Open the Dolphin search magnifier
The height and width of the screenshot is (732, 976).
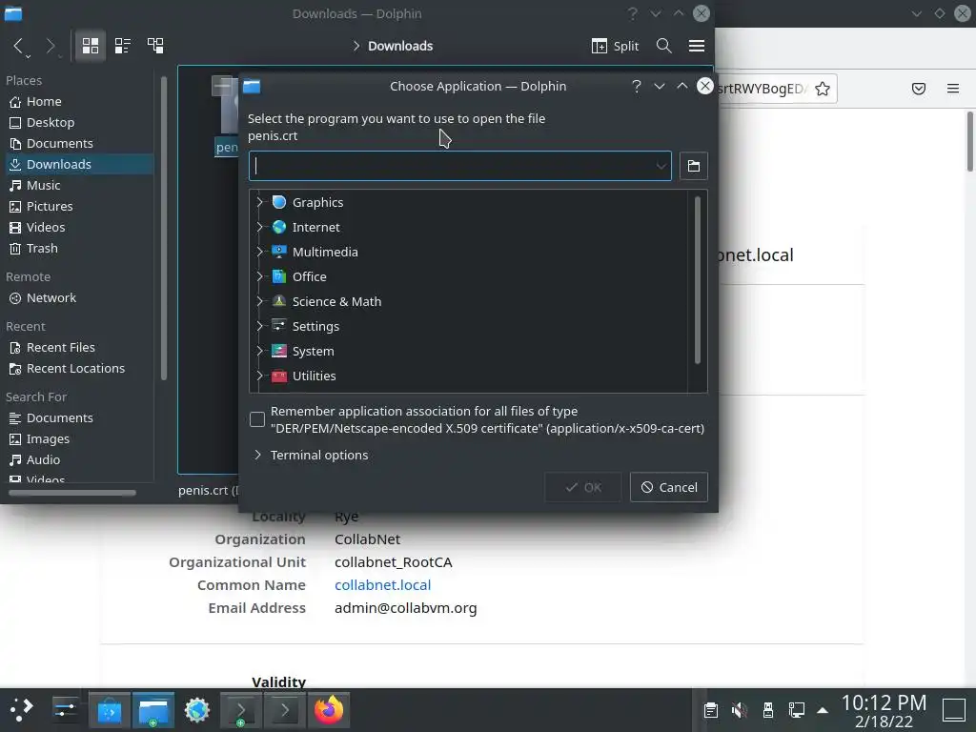coord(663,46)
